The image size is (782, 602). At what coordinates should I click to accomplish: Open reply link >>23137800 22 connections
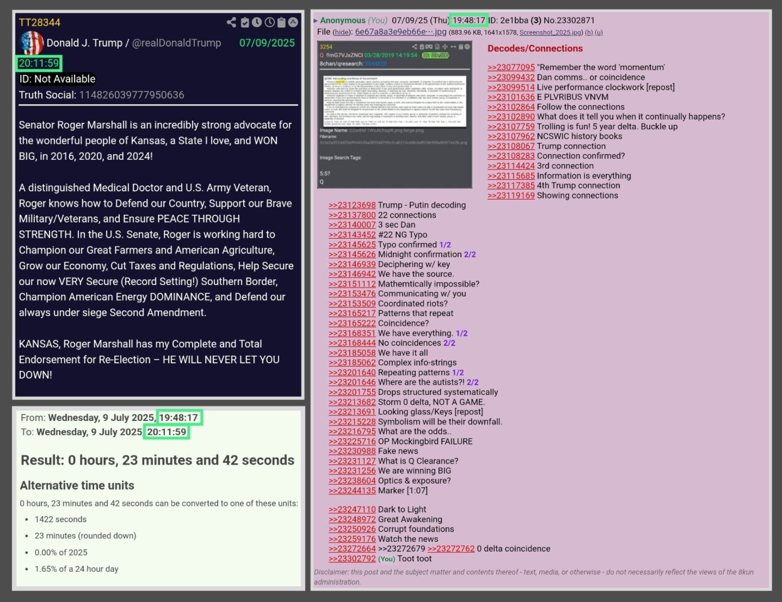(x=352, y=215)
